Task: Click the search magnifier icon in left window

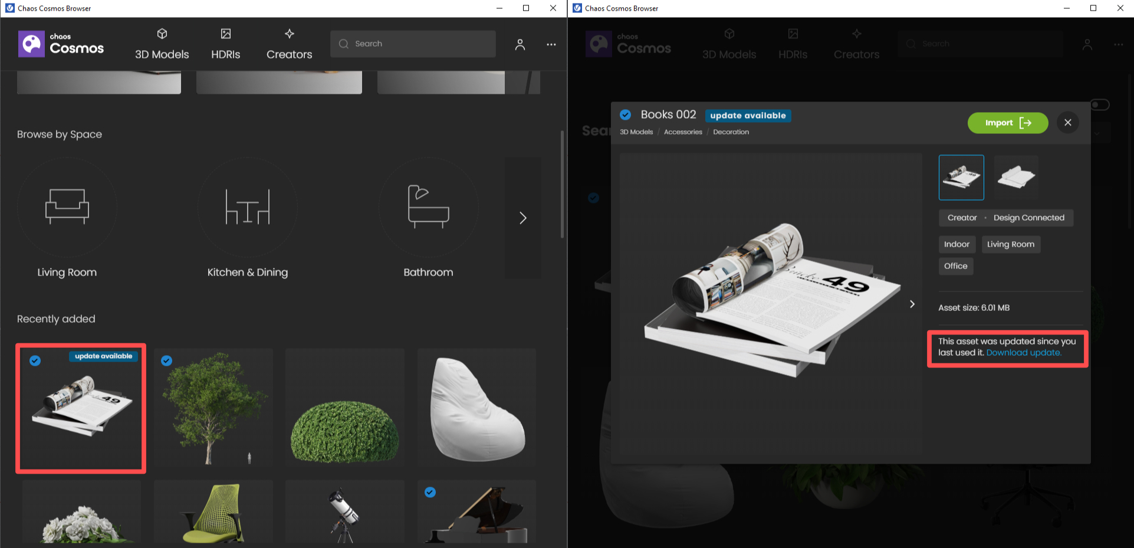Action: coord(344,44)
